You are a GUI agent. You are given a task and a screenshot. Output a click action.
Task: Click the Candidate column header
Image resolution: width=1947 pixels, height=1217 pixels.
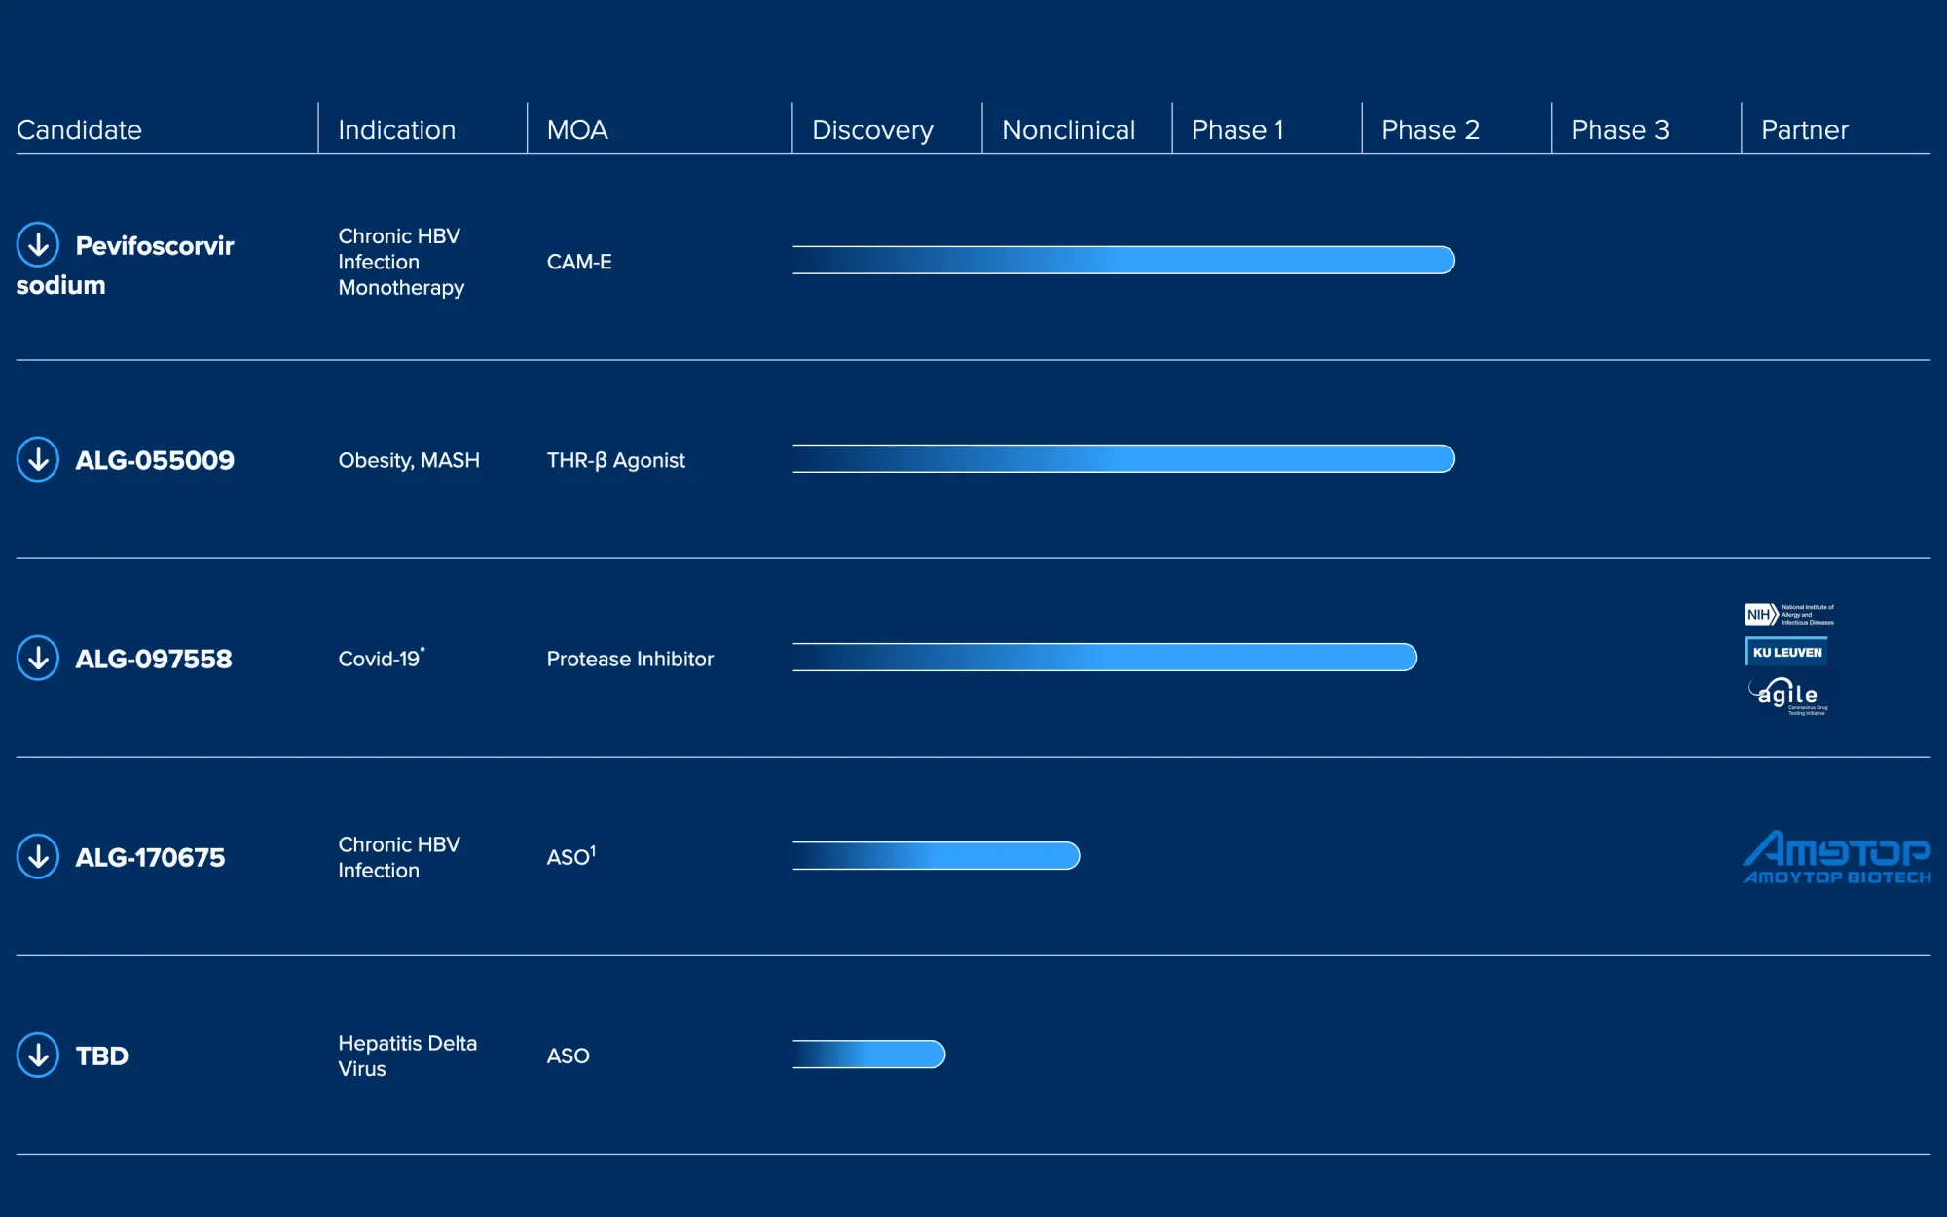click(x=79, y=129)
